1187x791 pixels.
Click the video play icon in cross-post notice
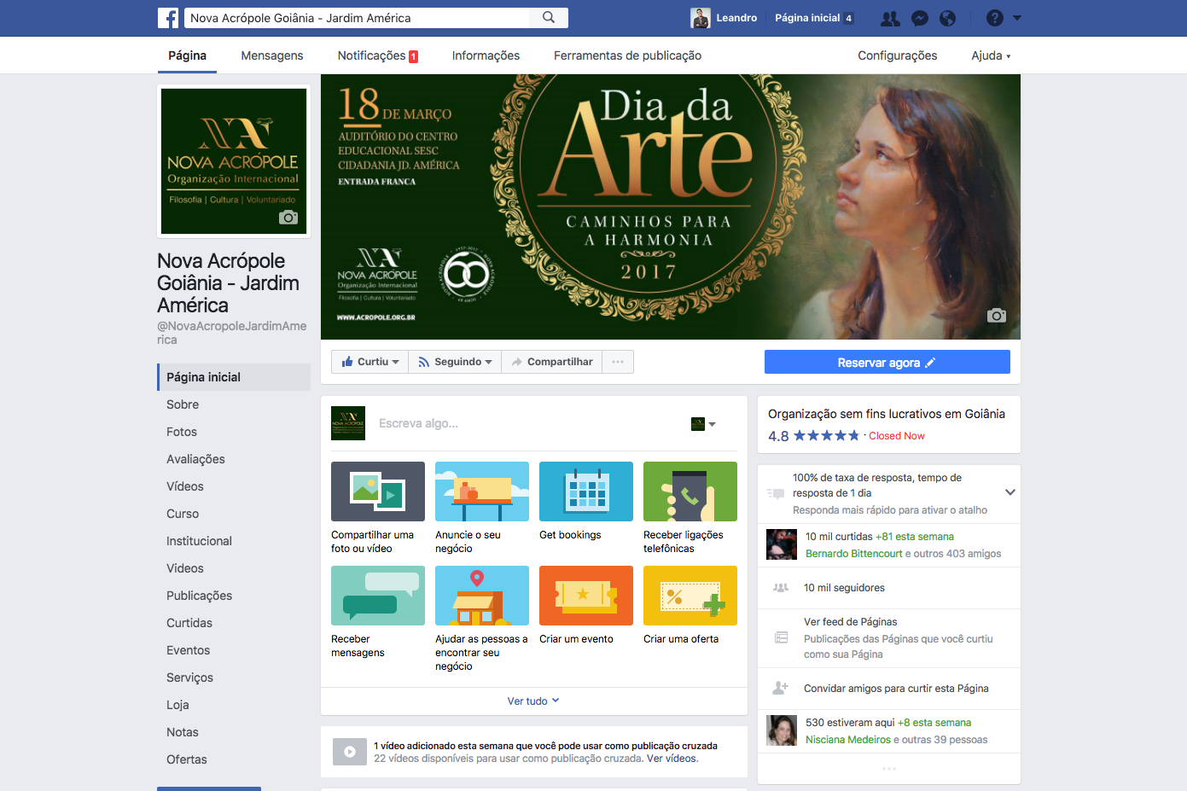point(349,752)
